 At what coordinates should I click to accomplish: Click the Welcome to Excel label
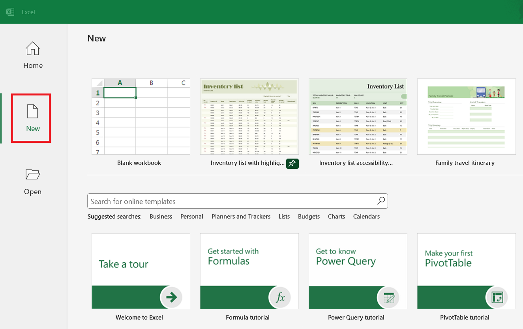coord(139,318)
